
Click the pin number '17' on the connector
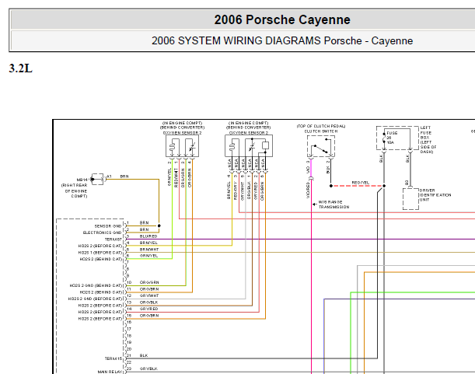129,329
